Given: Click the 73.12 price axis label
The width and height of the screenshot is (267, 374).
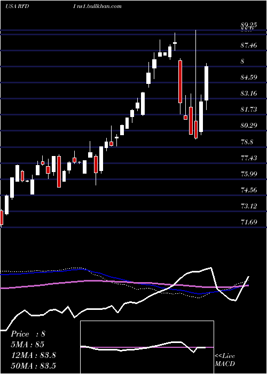Looking at the screenshot, I should [x=249, y=206].
